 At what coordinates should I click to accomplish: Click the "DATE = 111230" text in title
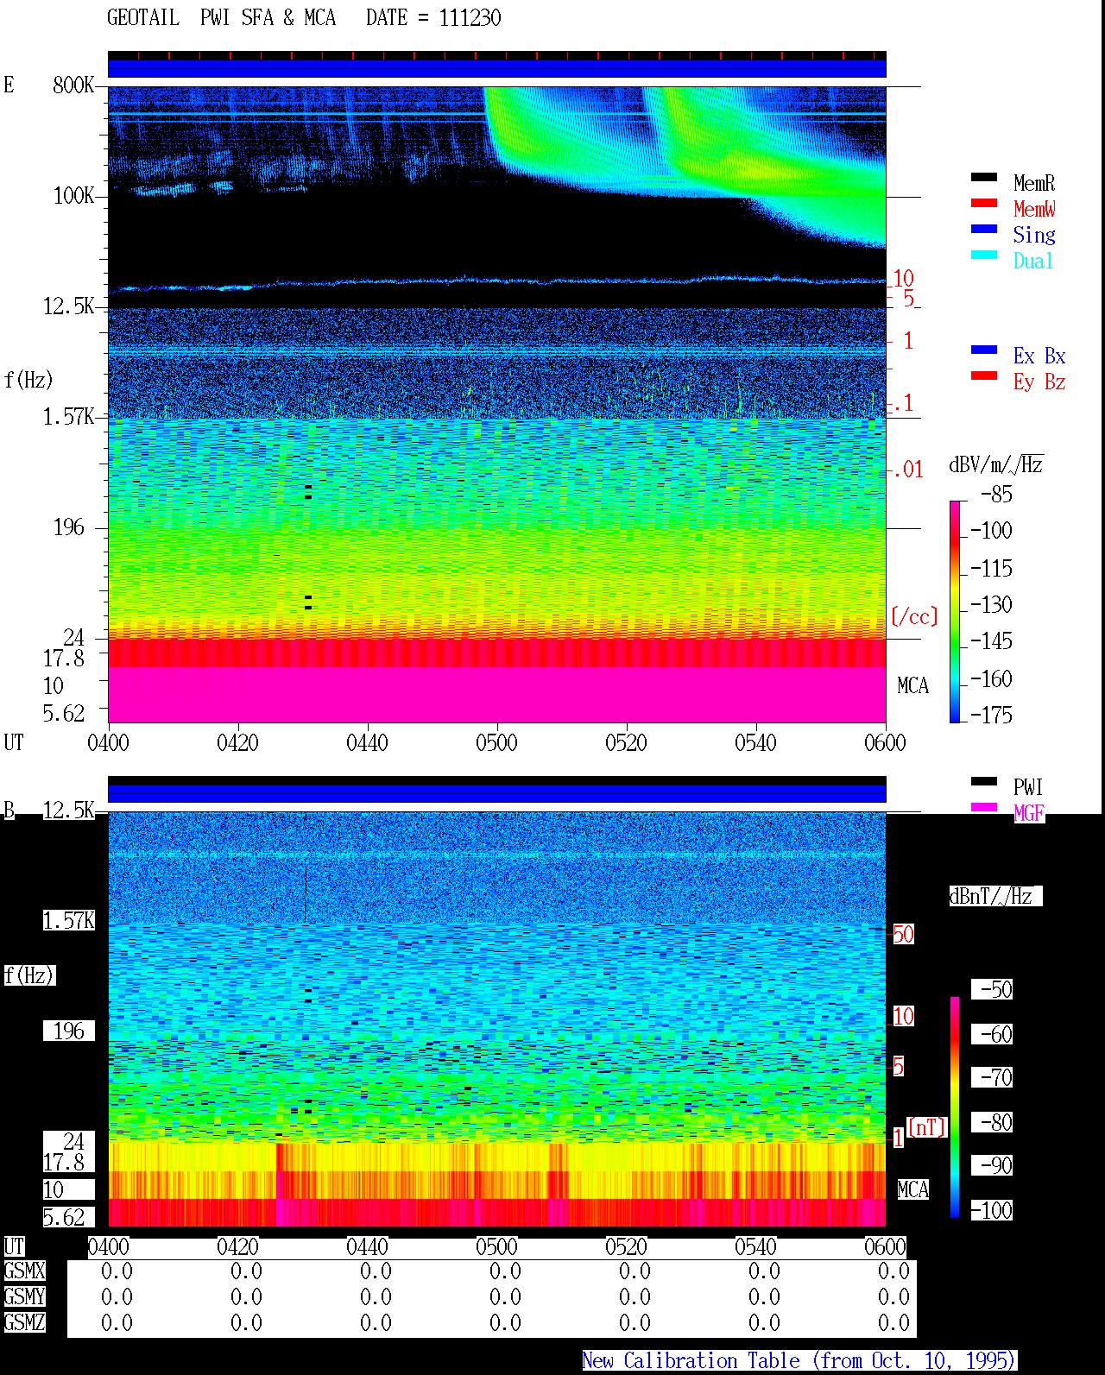click(433, 18)
